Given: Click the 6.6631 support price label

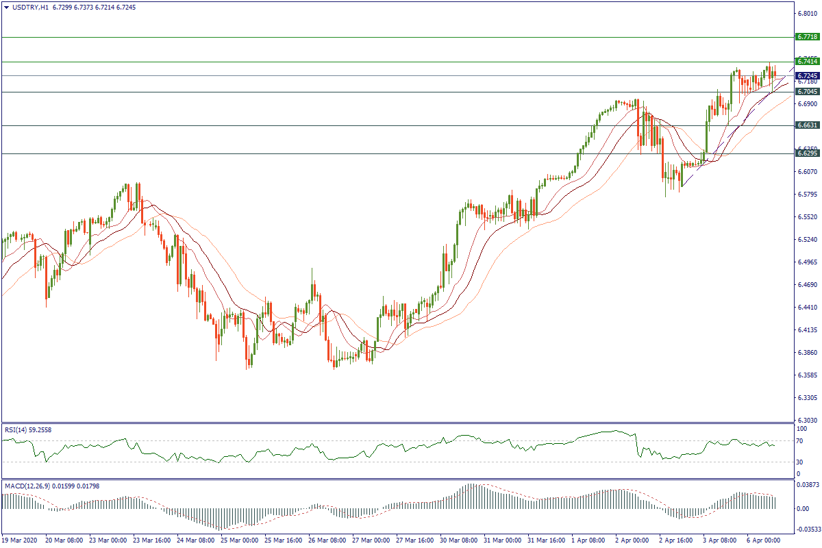Looking at the screenshot, I should click(808, 125).
